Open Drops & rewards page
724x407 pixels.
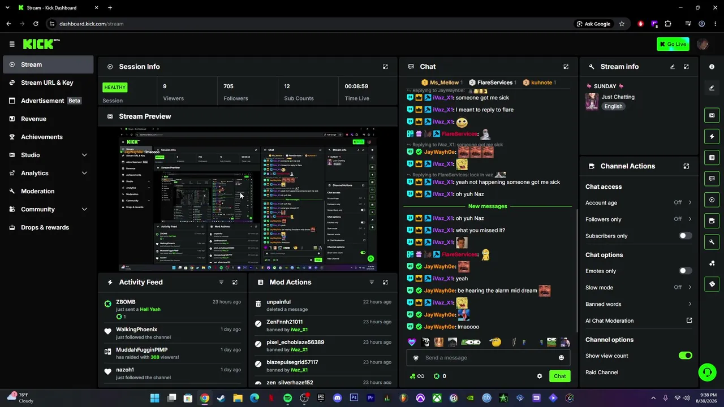click(48, 227)
